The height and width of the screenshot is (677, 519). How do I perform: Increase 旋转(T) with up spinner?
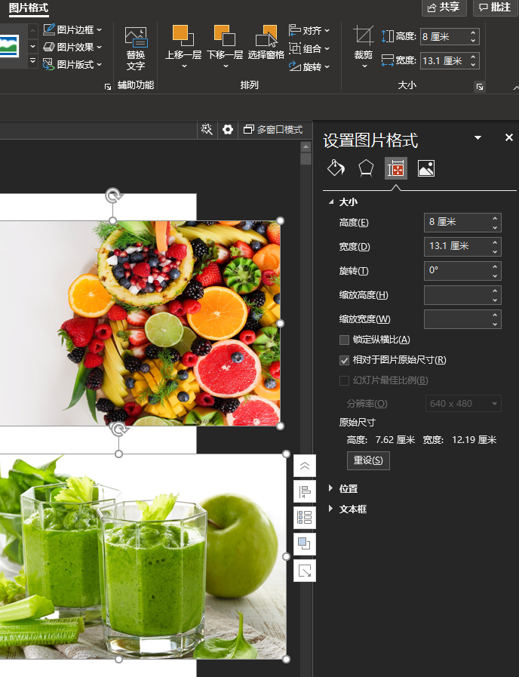point(495,266)
